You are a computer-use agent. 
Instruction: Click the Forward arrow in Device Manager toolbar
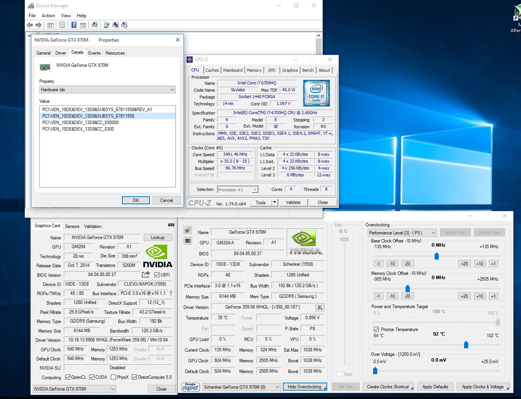coord(39,25)
